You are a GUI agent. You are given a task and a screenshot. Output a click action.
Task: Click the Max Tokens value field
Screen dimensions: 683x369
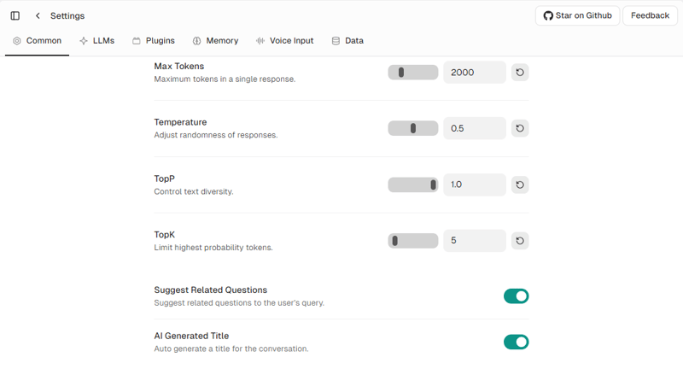tap(475, 73)
